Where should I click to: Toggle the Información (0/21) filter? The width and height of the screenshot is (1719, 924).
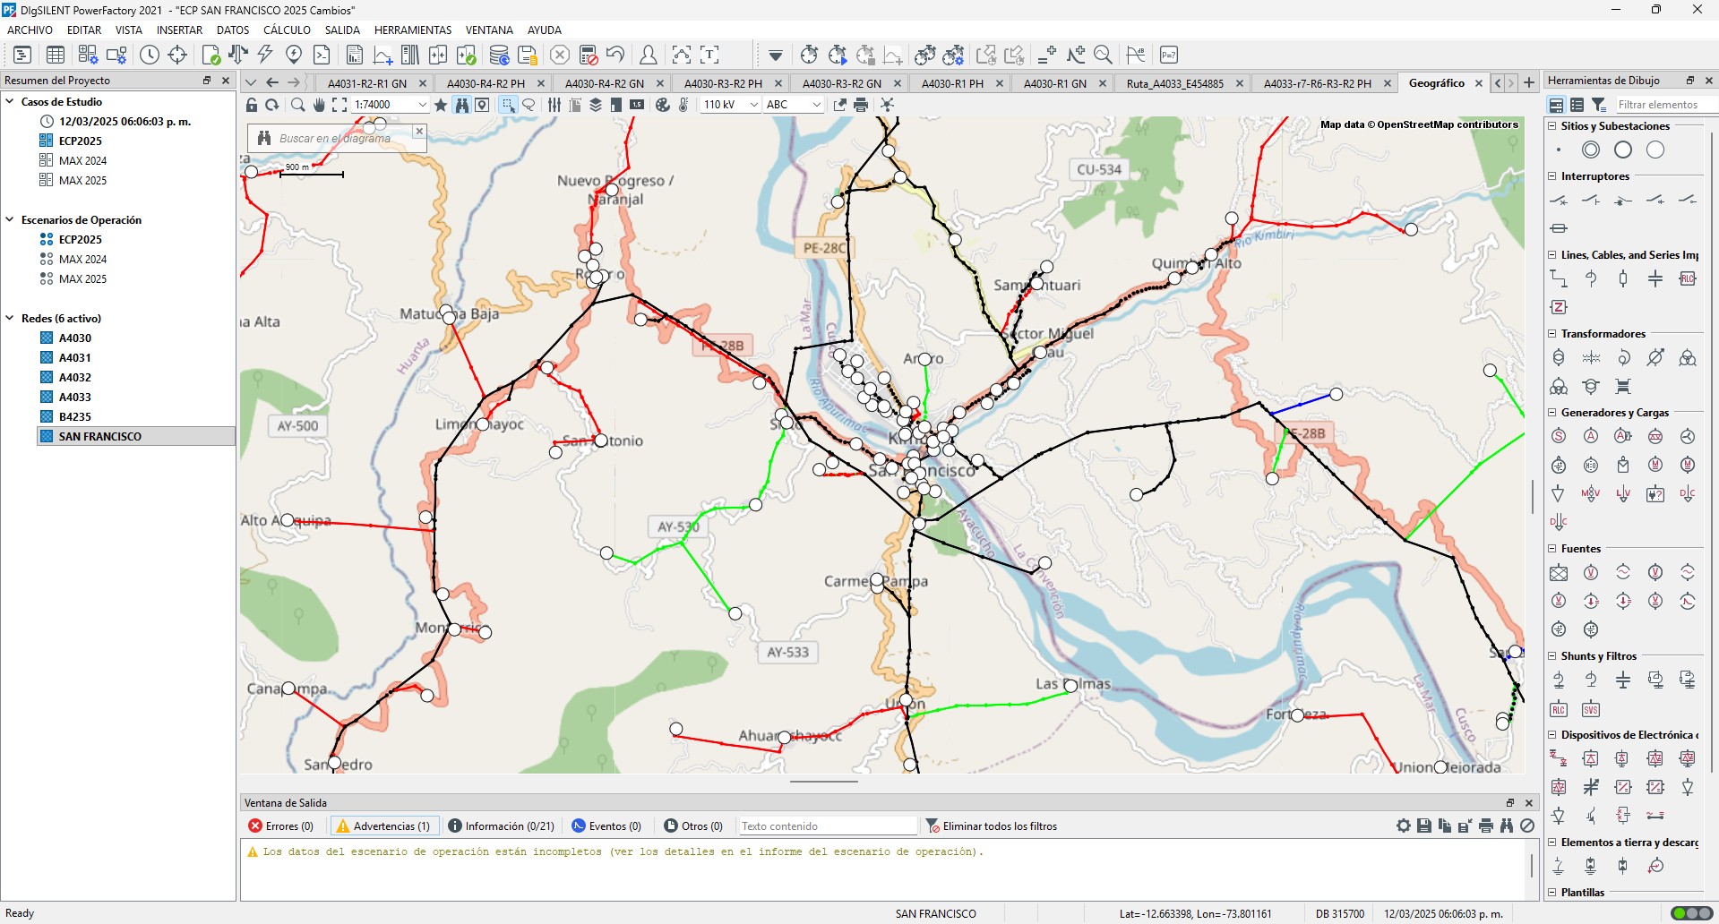pos(502,826)
